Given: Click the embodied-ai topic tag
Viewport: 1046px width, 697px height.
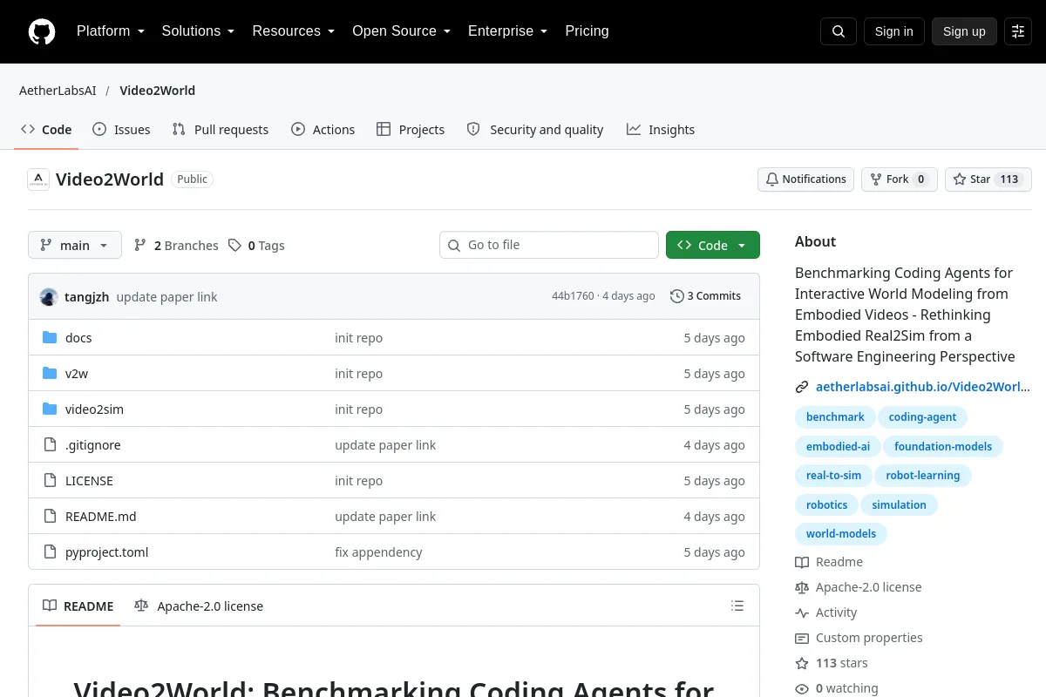Looking at the screenshot, I should pyautogui.click(x=838, y=446).
